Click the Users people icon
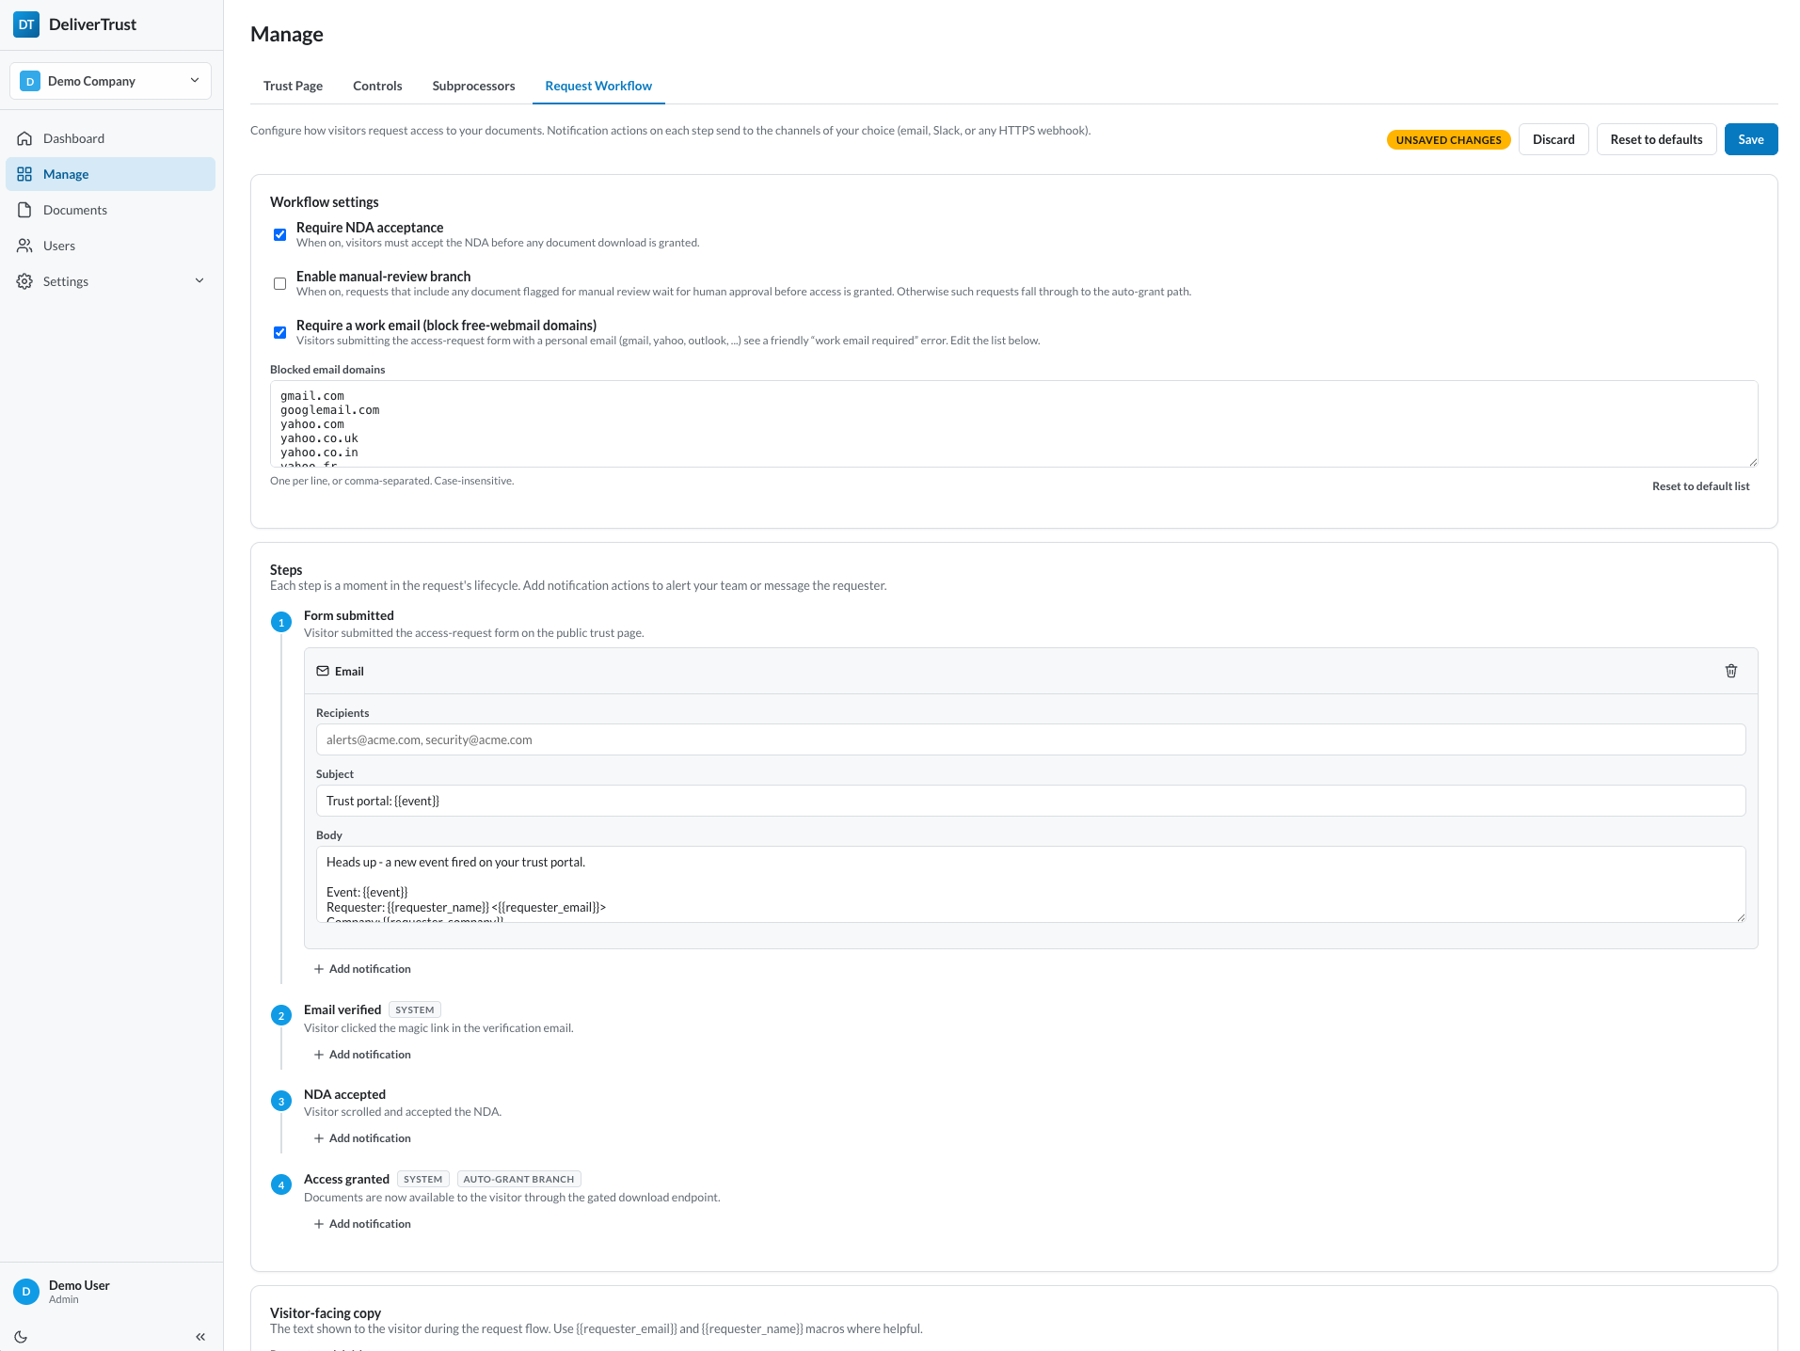1800x1351 pixels. tap(24, 246)
